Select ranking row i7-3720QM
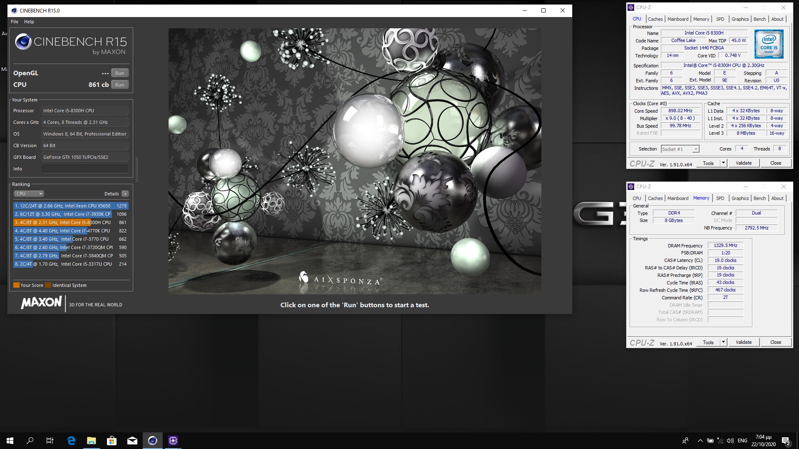The width and height of the screenshot is (799, 449). tap(71, 247)
